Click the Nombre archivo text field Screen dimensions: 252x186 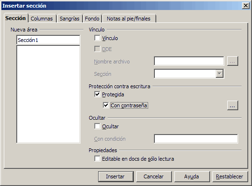point(189,61)
